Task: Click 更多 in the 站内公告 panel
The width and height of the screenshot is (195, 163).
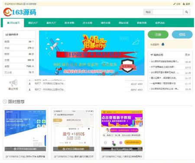Action: click(187, 55)
